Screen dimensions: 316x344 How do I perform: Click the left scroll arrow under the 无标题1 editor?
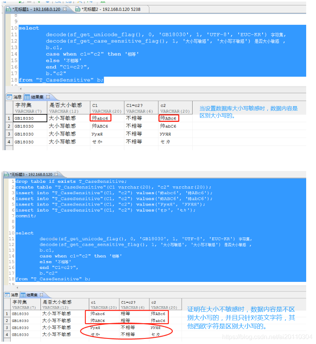point(20,89)
